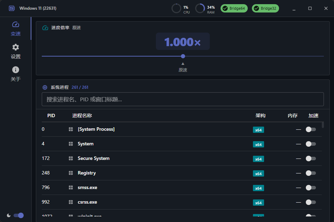Click the Bridge32 status badge
This screenshot has width=334, height=222.
[265, 8]
